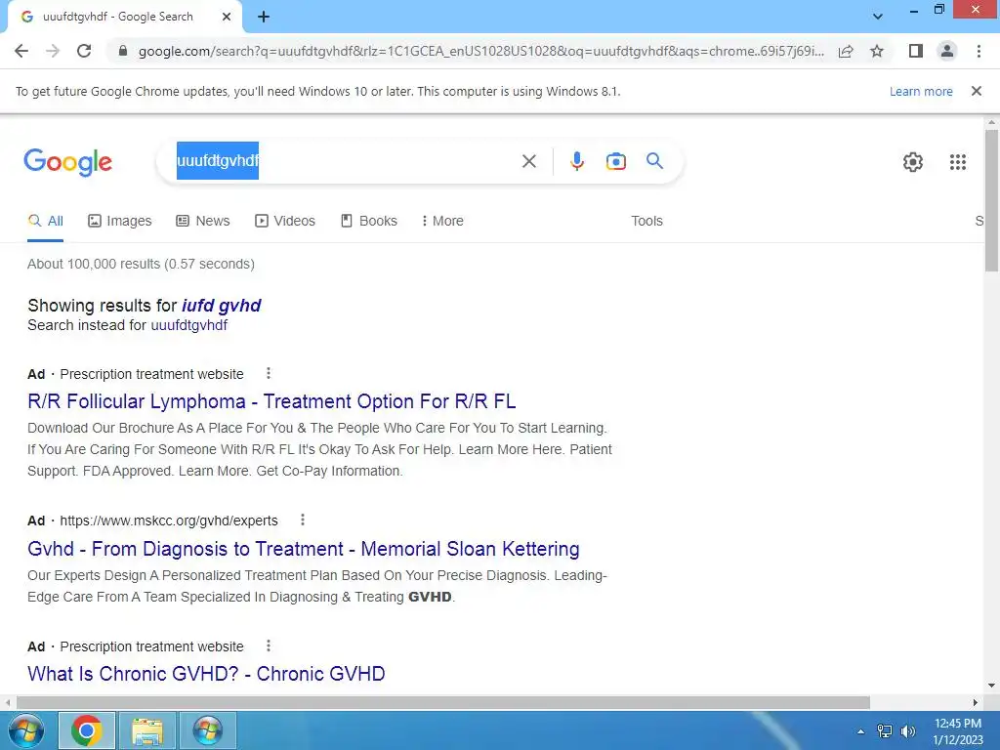
Task: Switch to Images results tab
Action: (x=120, y=222)
